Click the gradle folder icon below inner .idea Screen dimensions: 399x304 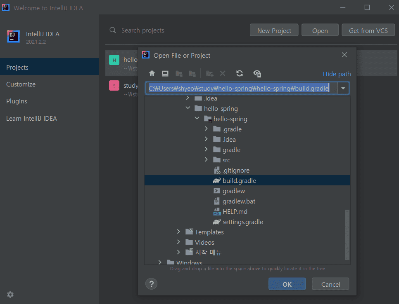point(217,150)
